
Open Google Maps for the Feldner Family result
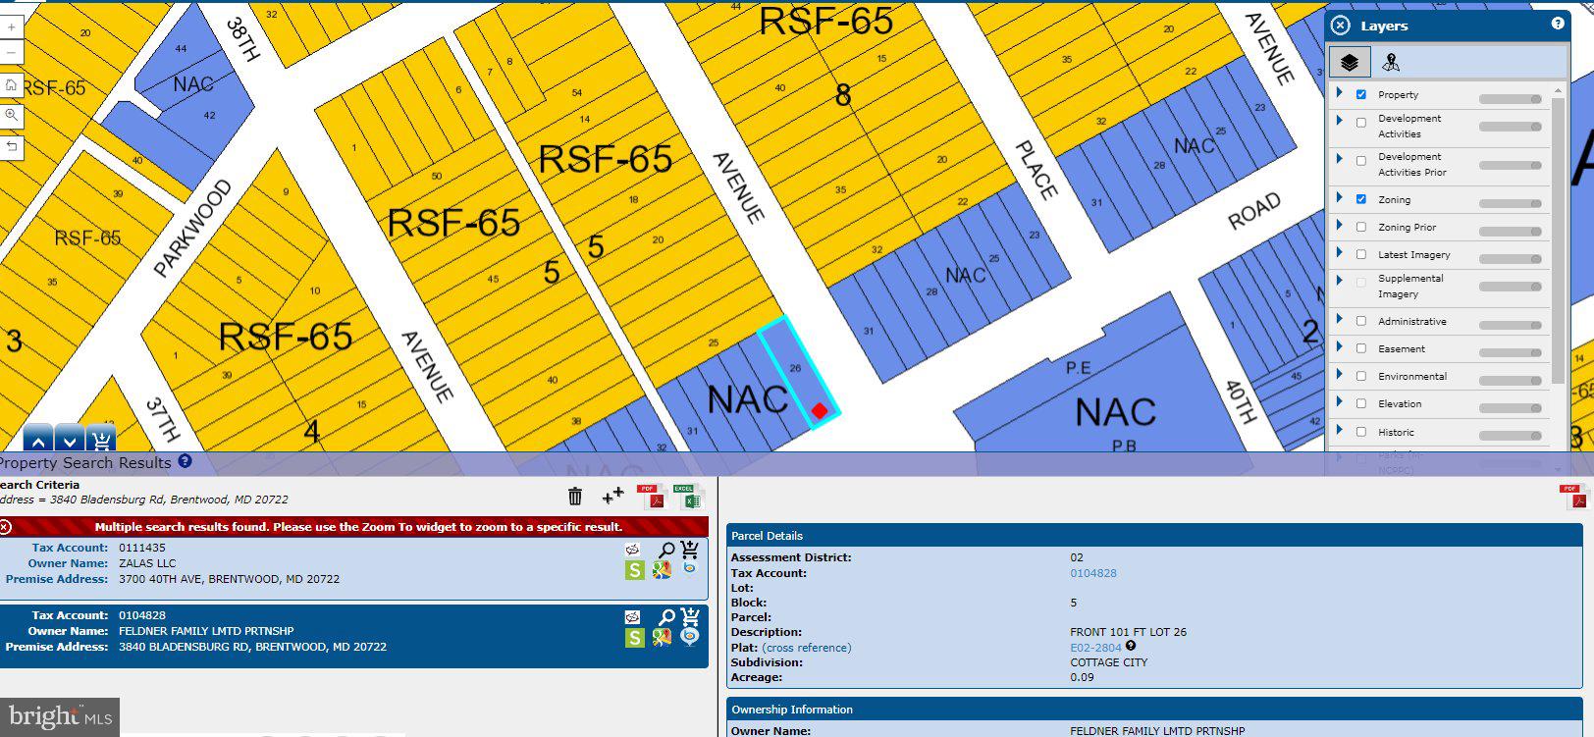(663, 638)
